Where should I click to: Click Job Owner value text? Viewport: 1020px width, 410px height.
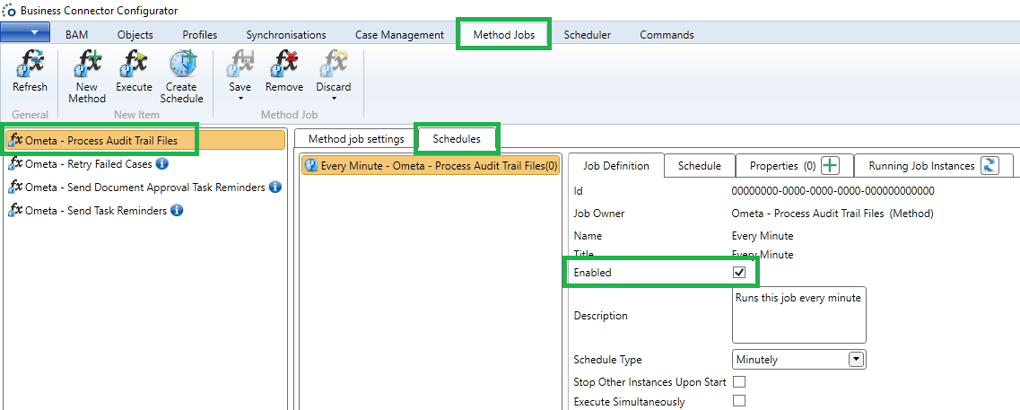(833, 214)
